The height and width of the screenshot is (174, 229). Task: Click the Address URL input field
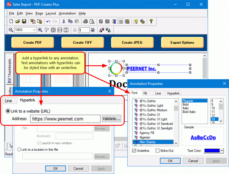click(x=65, y=119)
